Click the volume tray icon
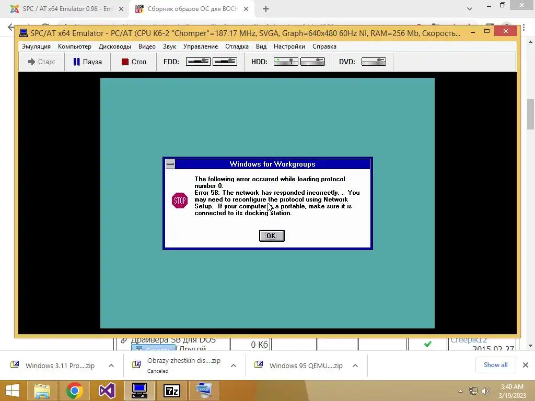This screenshot has width=535, height=401. point(485,391)
